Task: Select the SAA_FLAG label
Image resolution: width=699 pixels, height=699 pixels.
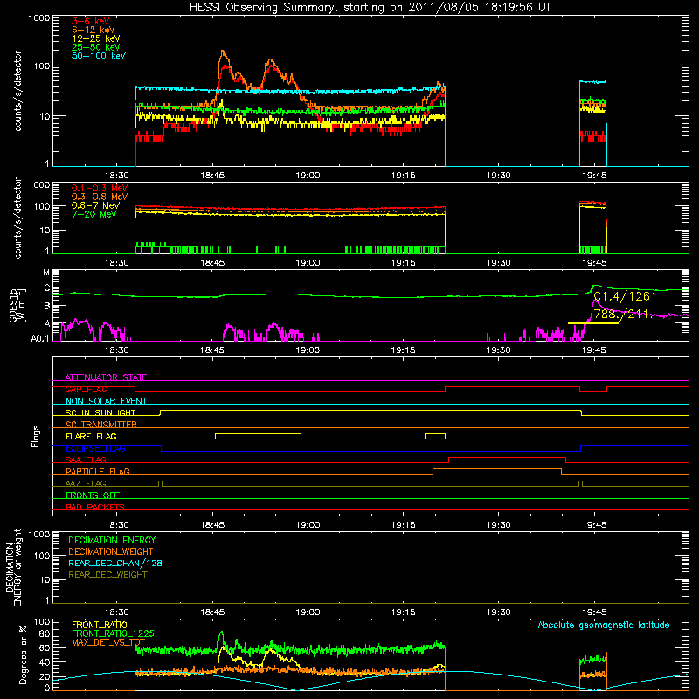Action: [86, 460]
